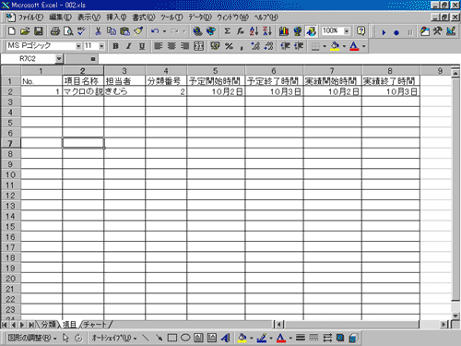Sort ascending with the A-Z icon
This screenshot has width=461, height=346.
tap(254, 31)
